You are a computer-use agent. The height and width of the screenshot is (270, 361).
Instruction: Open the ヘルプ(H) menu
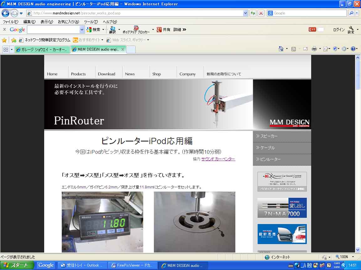tap(110, 22)
